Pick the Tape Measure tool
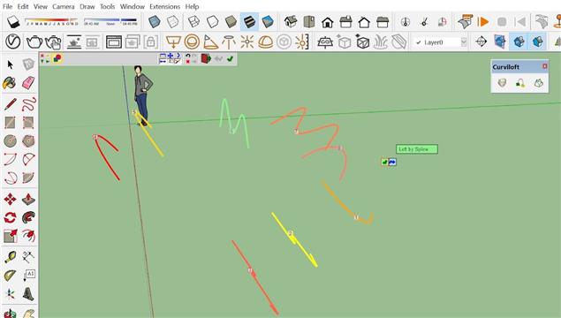 point(10,257)
